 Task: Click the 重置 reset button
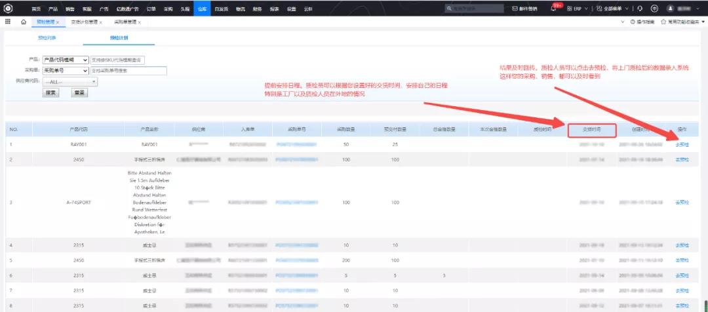tap(79, 92)
